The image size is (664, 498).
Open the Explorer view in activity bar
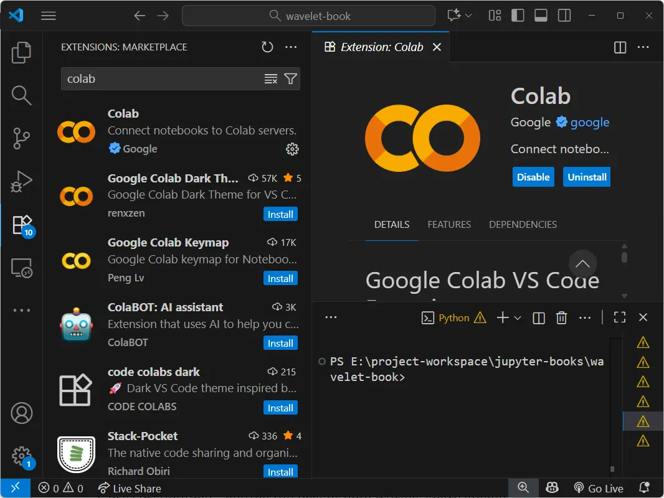(21, 53)
